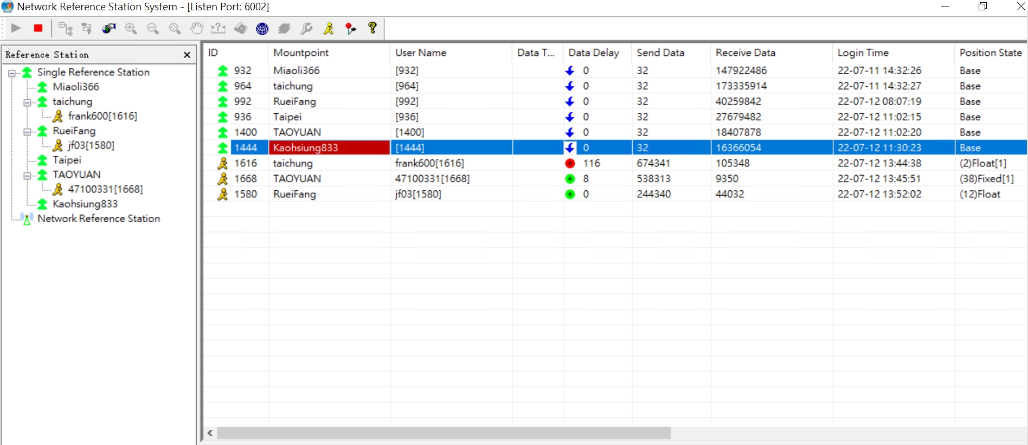Close the Reference Station panel
Screen dimensions: 1028x445
coord(187,55)
